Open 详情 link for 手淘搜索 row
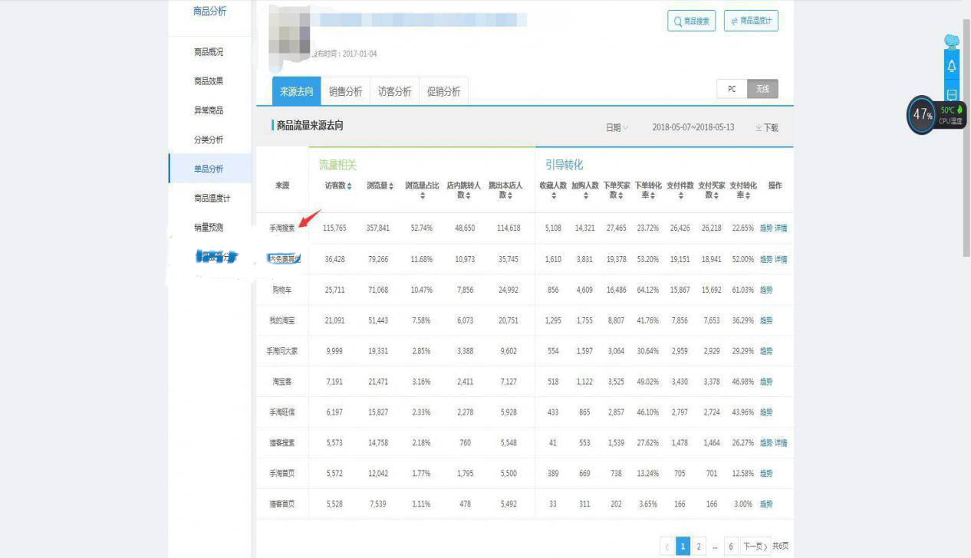Screen dimensions: 971x558 [781, 228]
